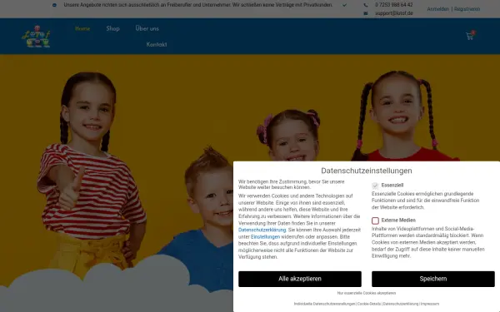Click the info icon beside the notice
Image resolution: width=500 pixels, height=312 pixels.
pyautogui.click(x=54, y=5)
